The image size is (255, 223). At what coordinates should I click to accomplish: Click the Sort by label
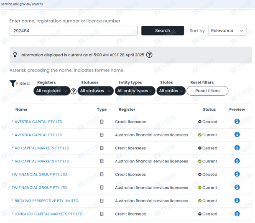197,31
